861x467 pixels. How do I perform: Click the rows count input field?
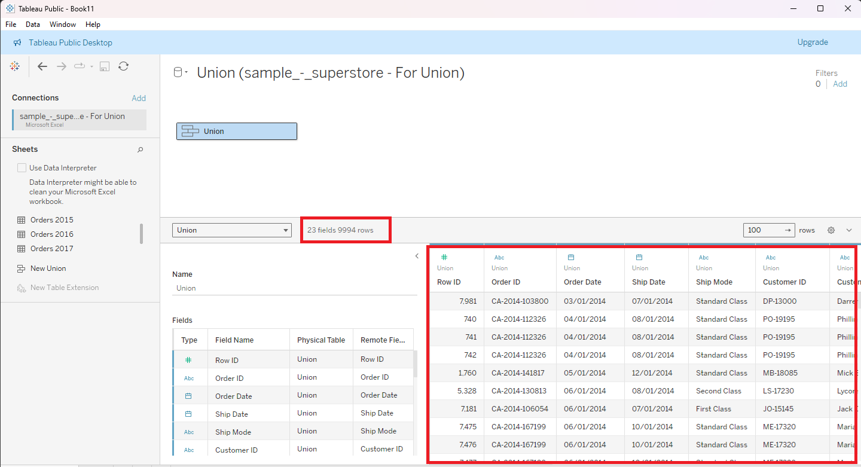(762, 230)
